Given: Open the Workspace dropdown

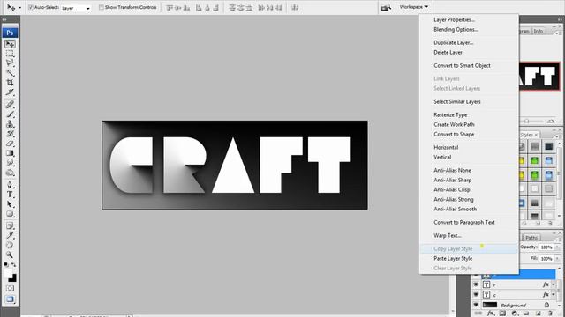Looking at the screenshot, I should coord(414,7).
